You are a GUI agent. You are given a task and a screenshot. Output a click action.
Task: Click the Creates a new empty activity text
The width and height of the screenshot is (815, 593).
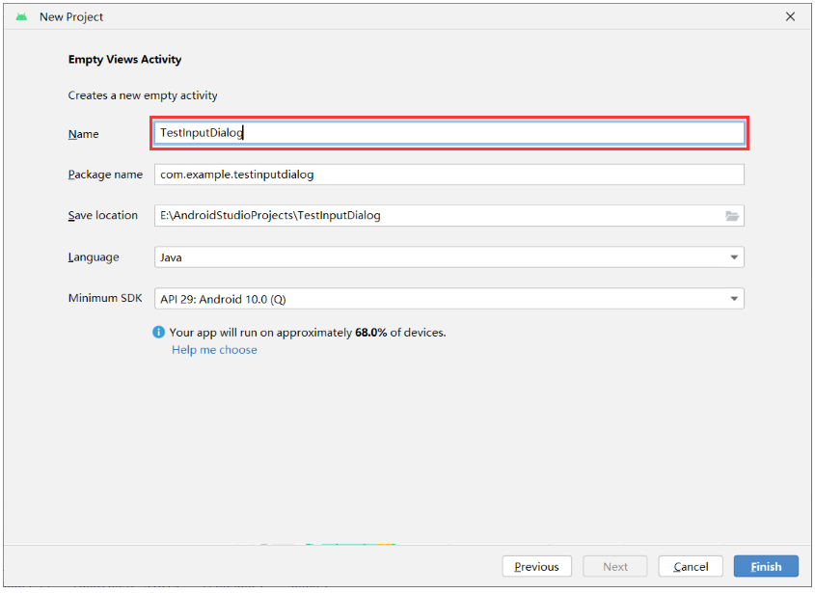pos(143,95)
